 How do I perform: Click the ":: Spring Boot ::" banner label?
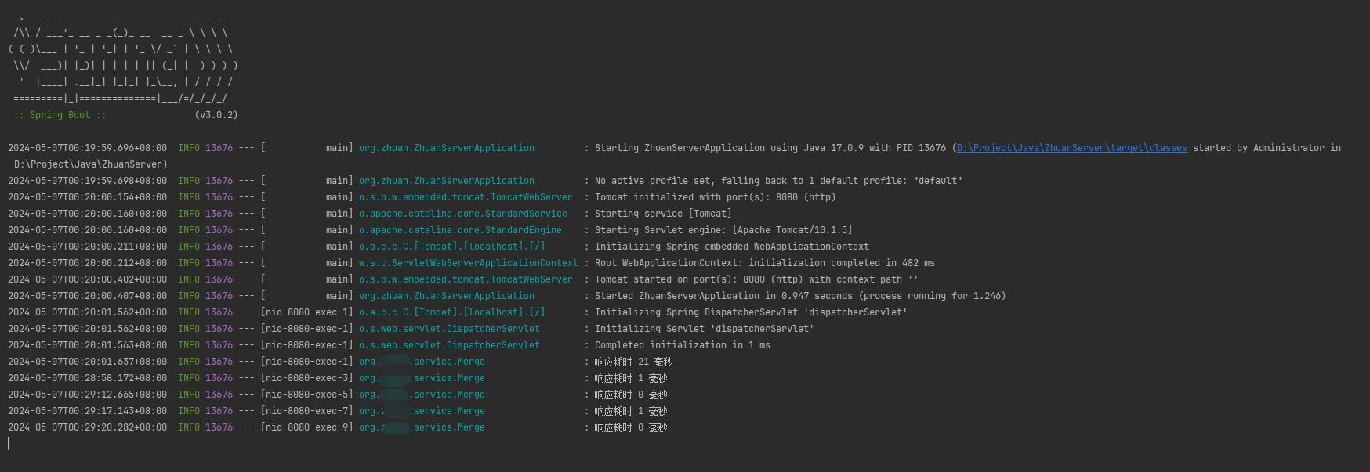click(x=60, y=115)
